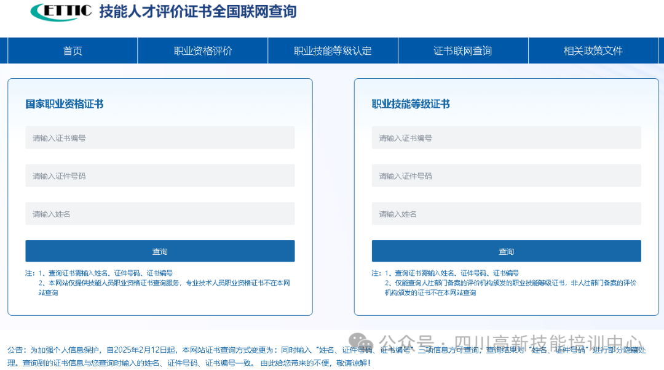Click the 国家职业资格证书 heading
The height and width of the screenshot is (370, 664).
coord(65,104)
